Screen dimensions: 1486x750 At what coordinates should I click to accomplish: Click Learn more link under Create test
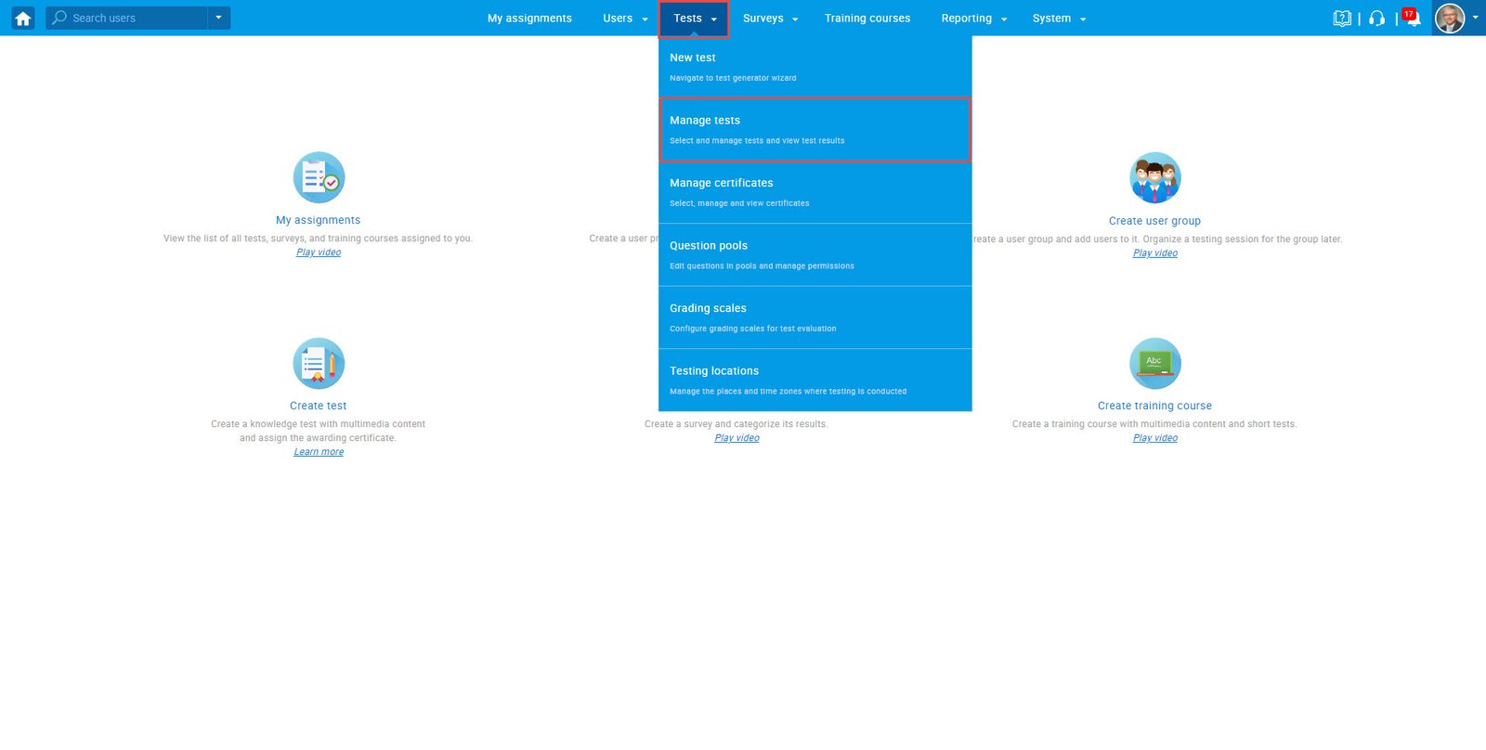tap(319, 452)
